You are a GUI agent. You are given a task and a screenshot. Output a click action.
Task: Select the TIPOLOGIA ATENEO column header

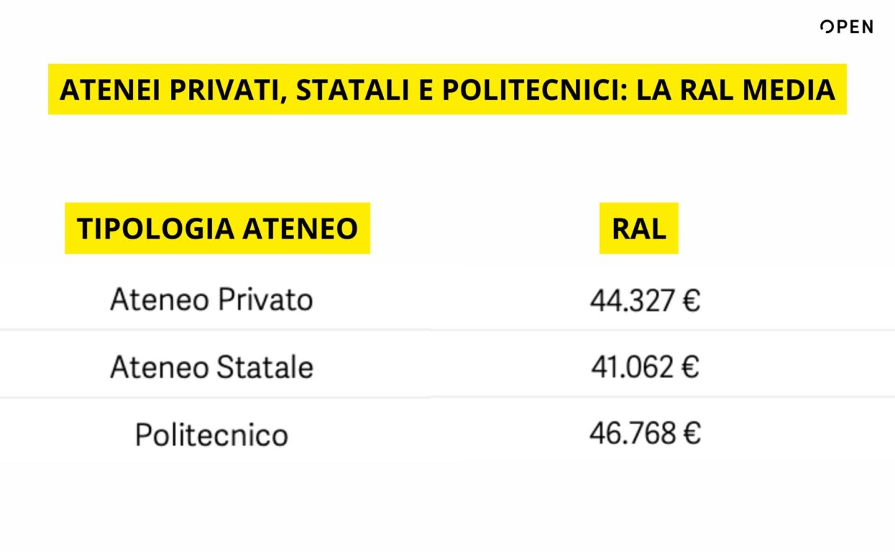coord(217,228)
